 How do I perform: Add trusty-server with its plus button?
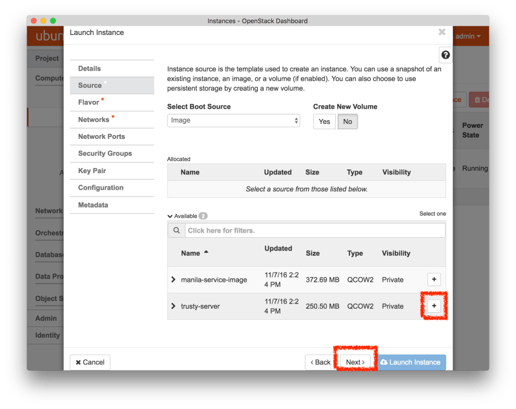tap(434, 306)
